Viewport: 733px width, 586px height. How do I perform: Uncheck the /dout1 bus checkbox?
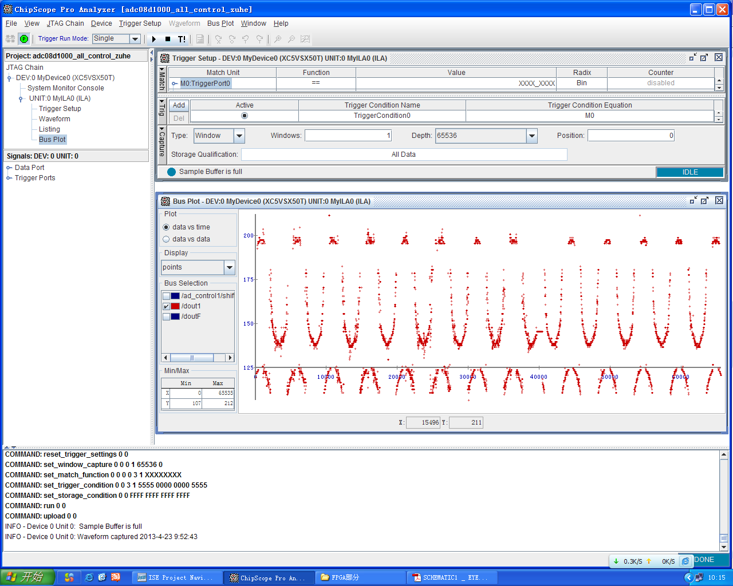(x=167, y=306)
